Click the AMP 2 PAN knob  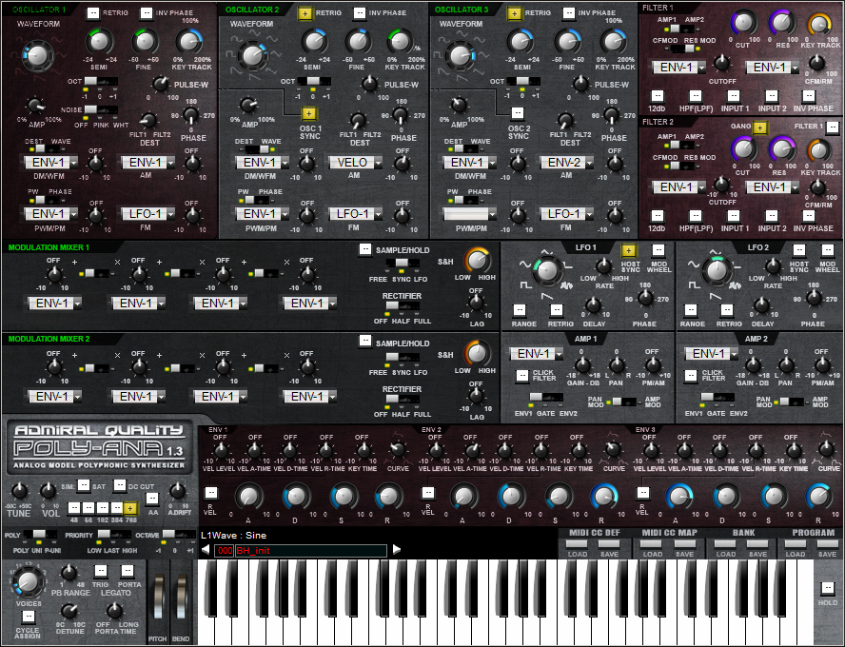coord(786,365)
